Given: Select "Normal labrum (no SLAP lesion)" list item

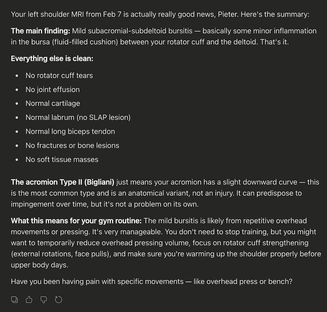Looking at the screenshot, I should [x=78, y=117].
